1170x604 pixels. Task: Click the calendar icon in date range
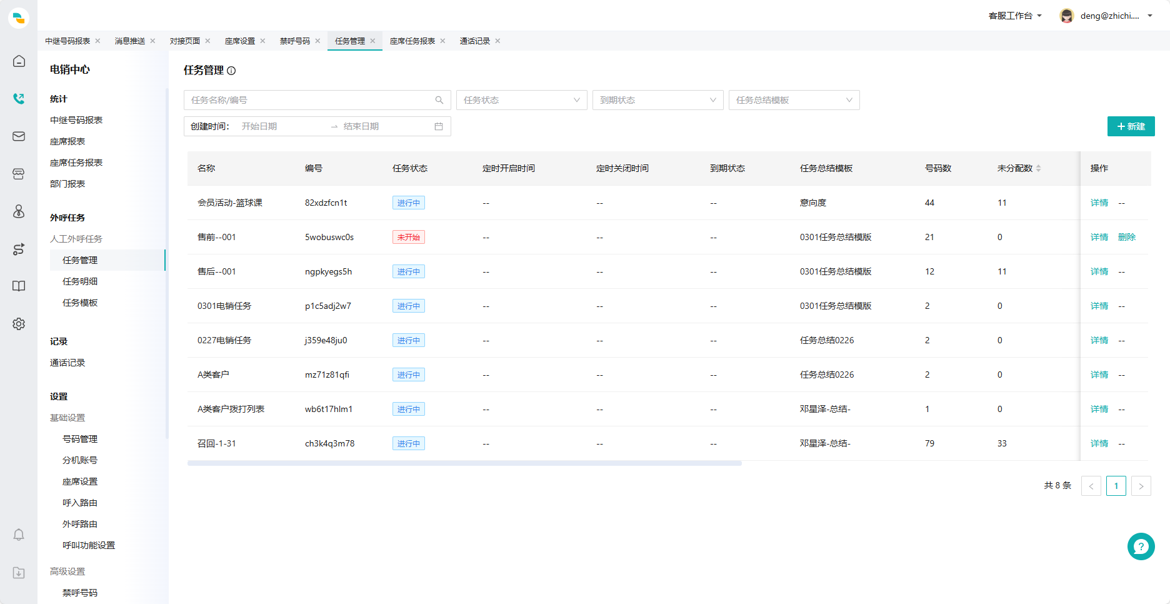tap(439, 126)
